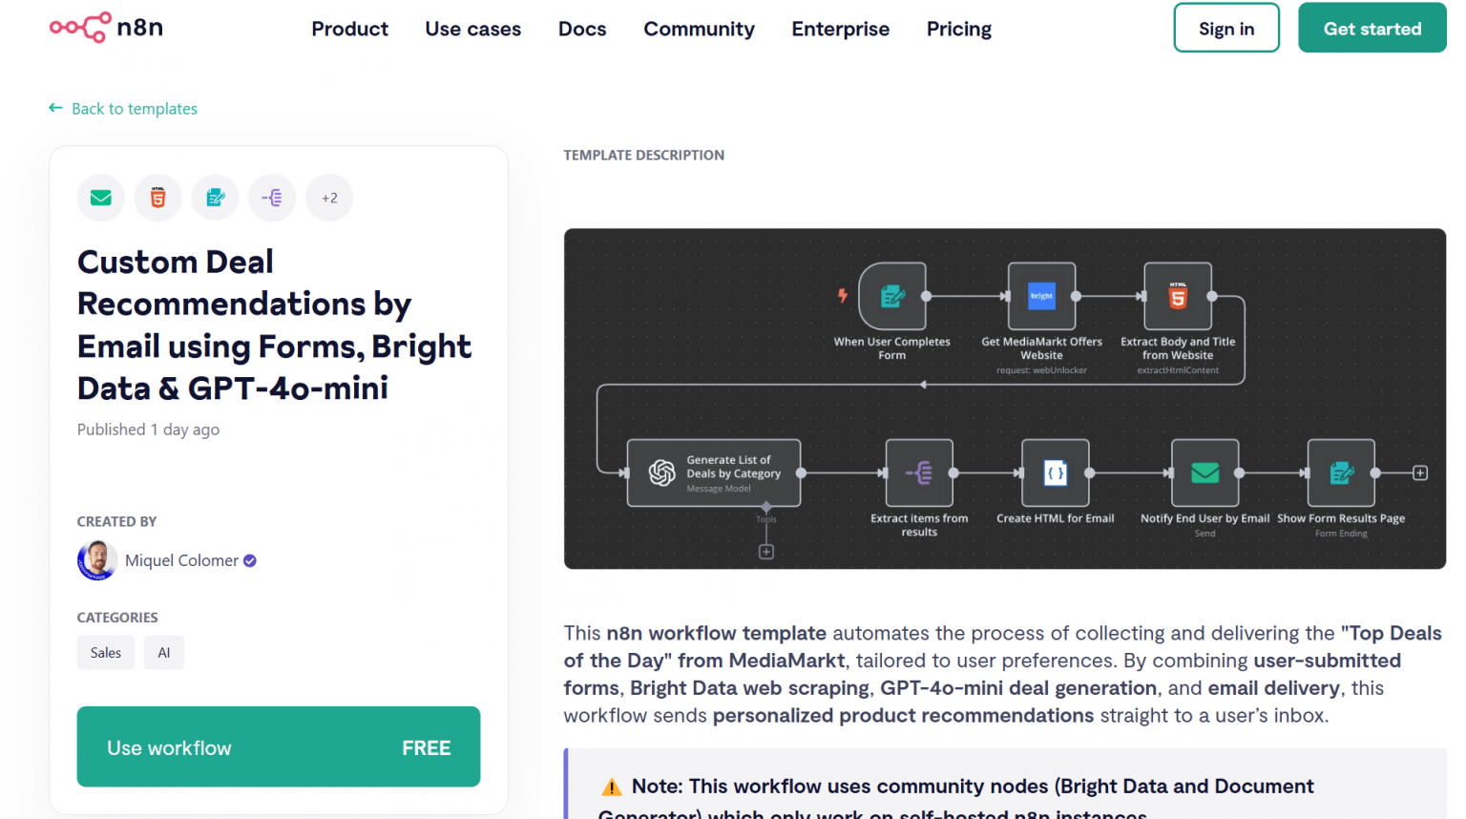Screen dimensions: 1466x819
Task: Click the 'Notify End User by Email' envelope node
Action: [1204, 472]
